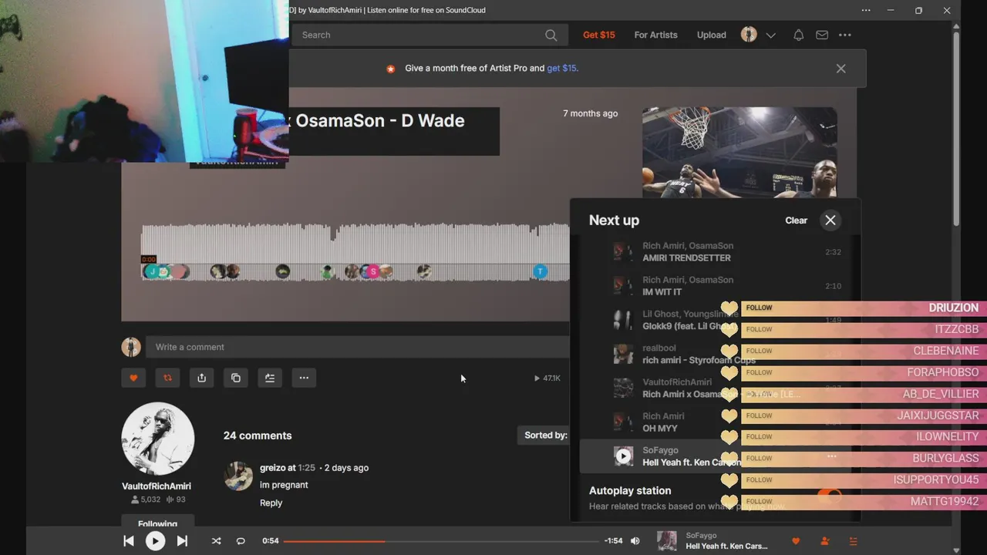The width and height of the screenshot is (987, 555).
Task: Open the get $15 link in the banner
Action: click(562, 68)
